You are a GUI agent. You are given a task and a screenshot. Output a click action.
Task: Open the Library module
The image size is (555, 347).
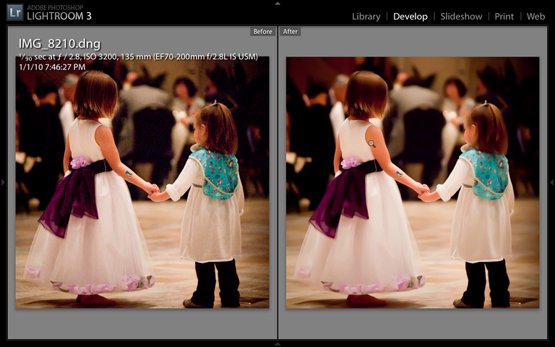coord(366,17)
